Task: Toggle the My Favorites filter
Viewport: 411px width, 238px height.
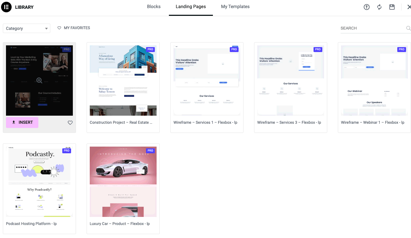Action: click(74, 28)
